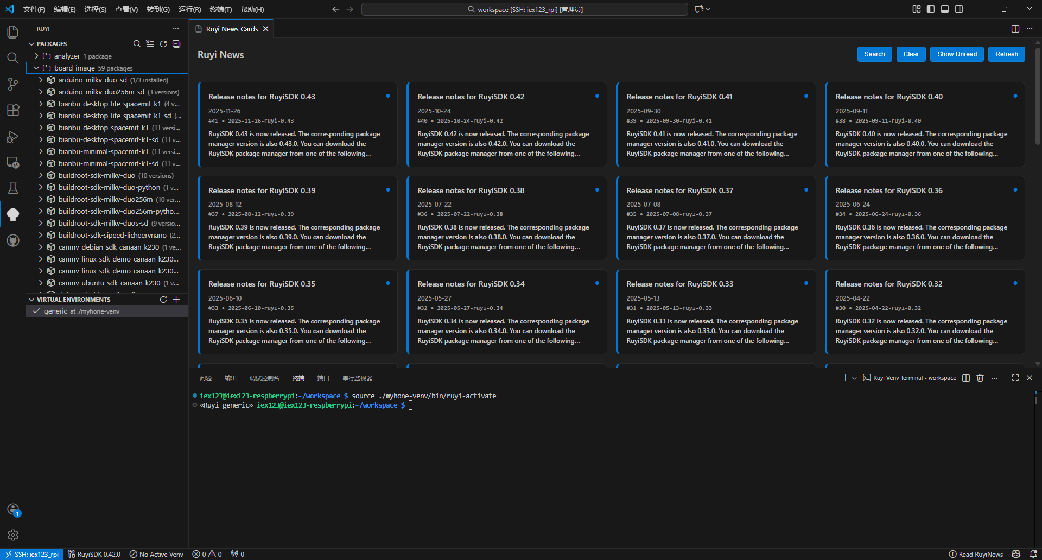Open the new terminal profile dropdown arrow
This screenshot has height=560, width=1042.
coord(855,378)
